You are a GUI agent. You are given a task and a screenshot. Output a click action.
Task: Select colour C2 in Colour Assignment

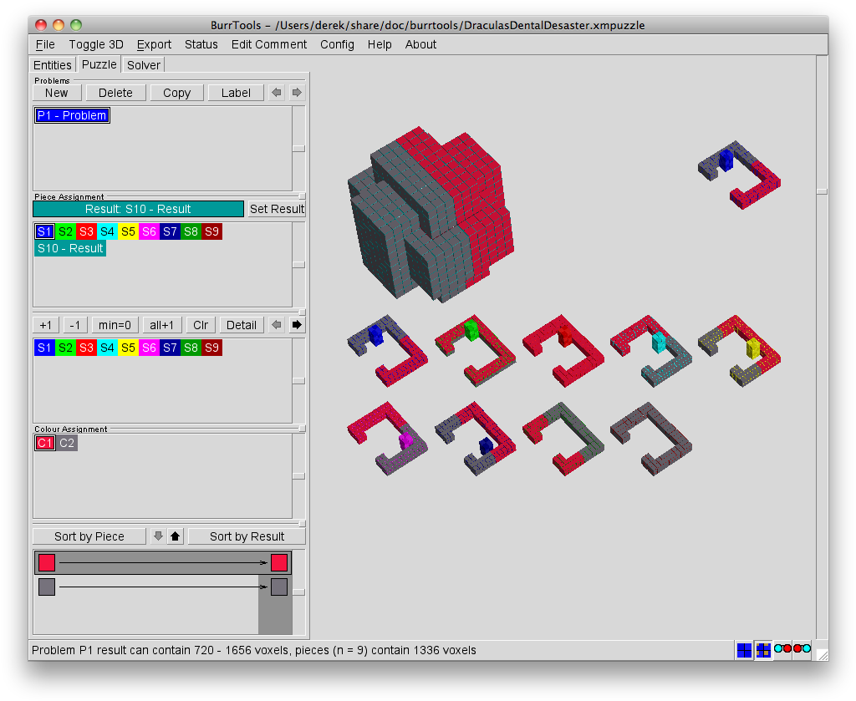click(67, 443)
